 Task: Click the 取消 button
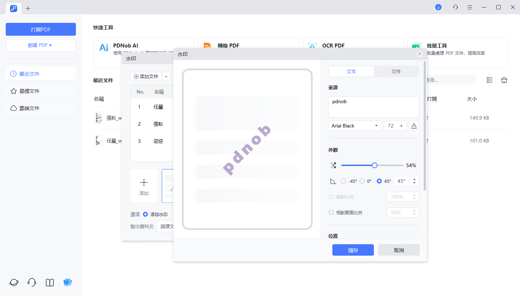tap(399, 250)
